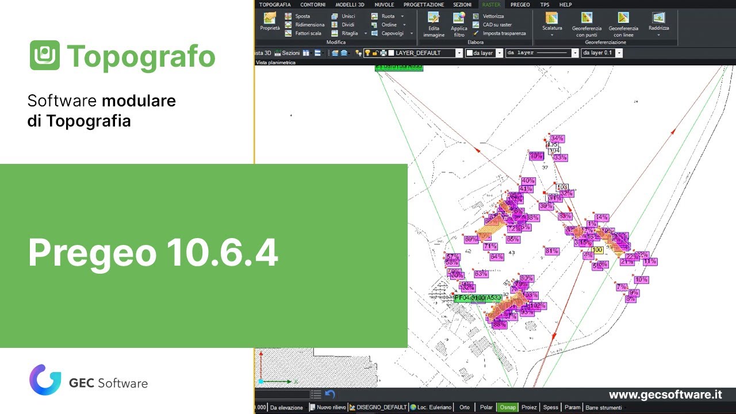Open Edita immagine tool
Image resolution: width=736 pixels, height=414 pixels.
[x=434, y=24]
